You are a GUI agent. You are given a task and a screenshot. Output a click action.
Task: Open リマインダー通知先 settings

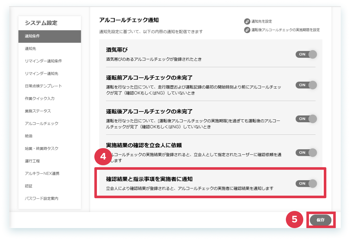pos(50,74)
